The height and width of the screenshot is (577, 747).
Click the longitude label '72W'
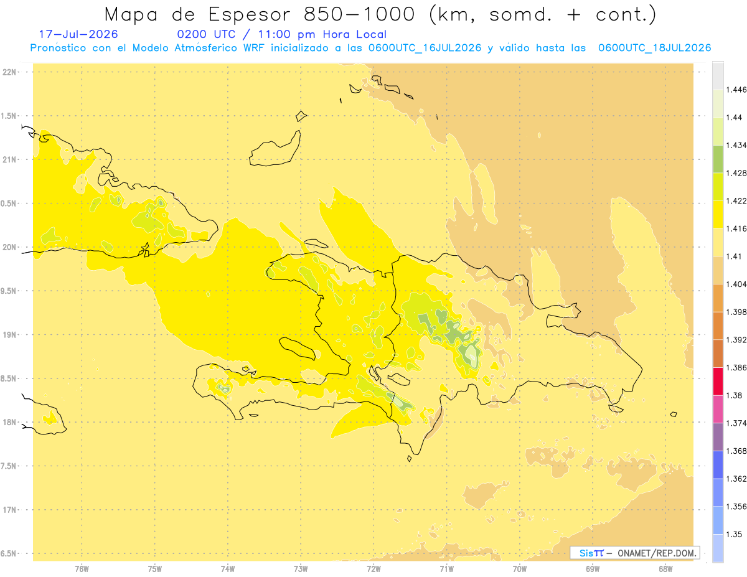pyautogui.click(x=374, y=569)
